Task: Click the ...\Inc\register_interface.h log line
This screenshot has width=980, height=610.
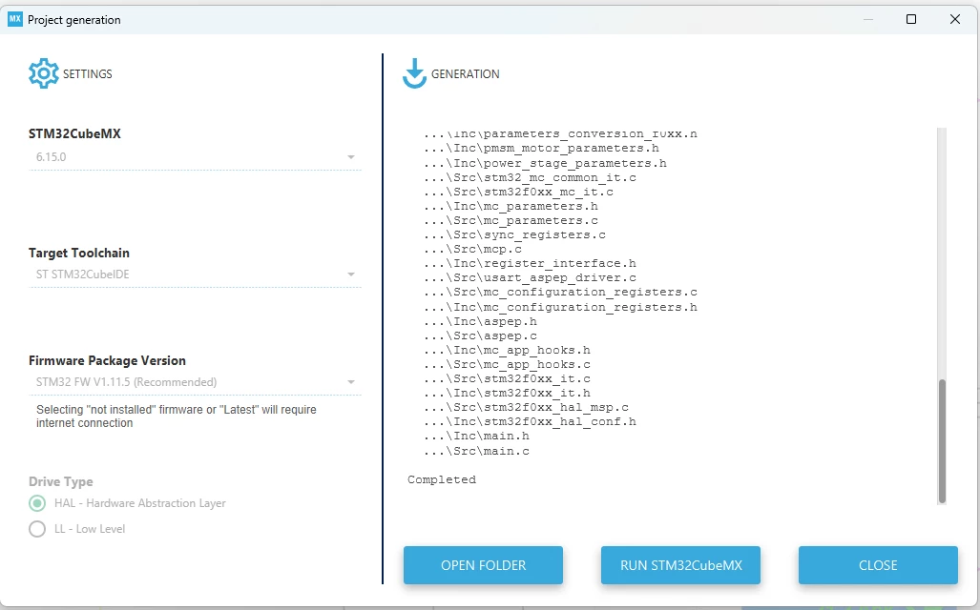Action: coord(530,263)
